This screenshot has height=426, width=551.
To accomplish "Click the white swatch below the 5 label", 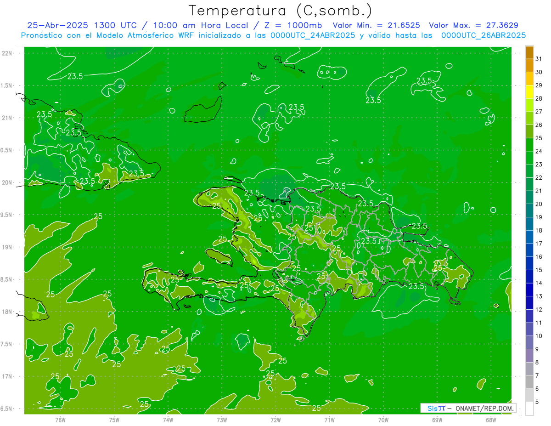I will pyautogui.click(x=529, y=408).
